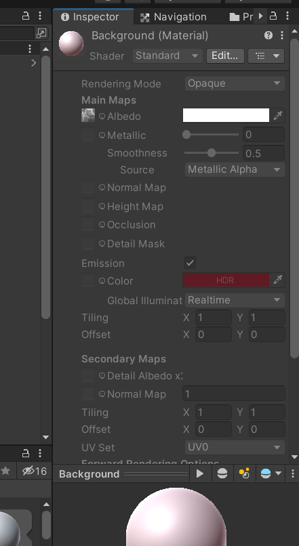Pick Albedo color with eyedropper

tap(278, 116)
